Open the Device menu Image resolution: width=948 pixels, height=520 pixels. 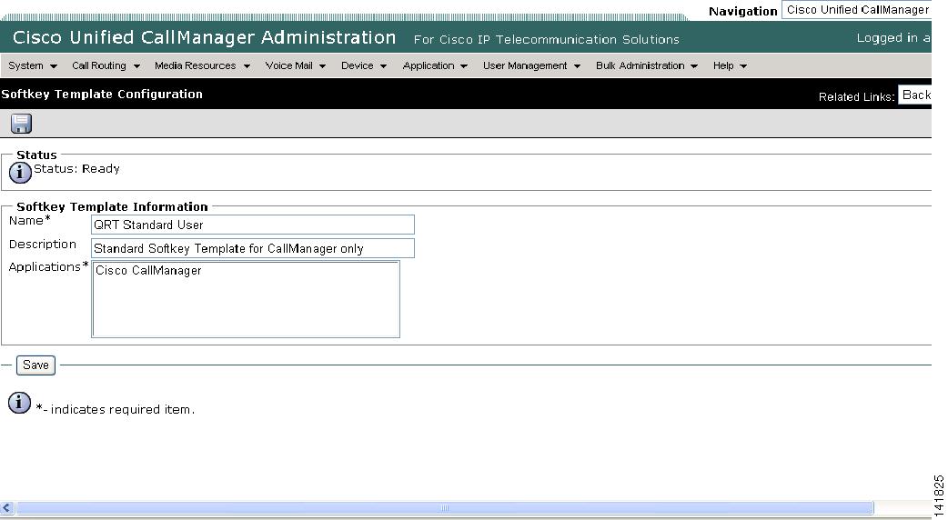[363, 65]
